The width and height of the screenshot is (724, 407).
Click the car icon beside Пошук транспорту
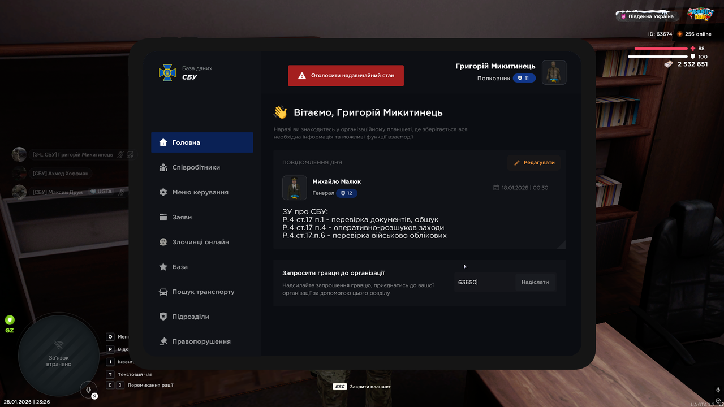tap(163, 292)
